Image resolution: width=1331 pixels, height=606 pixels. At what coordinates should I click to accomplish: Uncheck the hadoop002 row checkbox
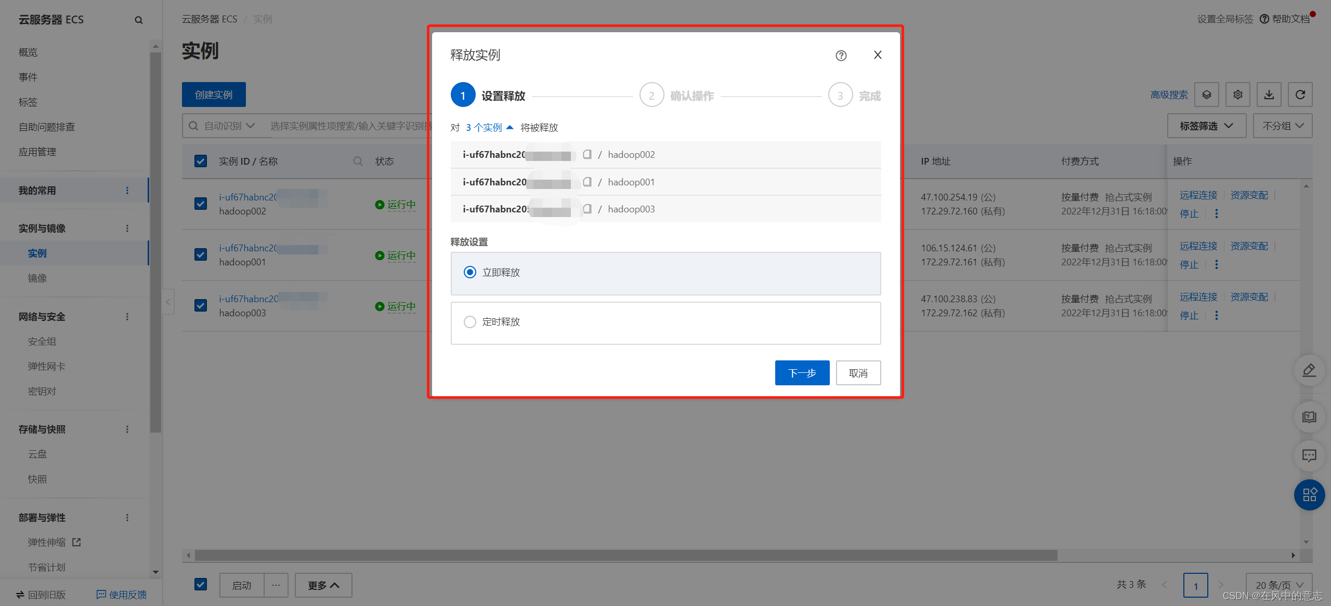click(201, 204)
